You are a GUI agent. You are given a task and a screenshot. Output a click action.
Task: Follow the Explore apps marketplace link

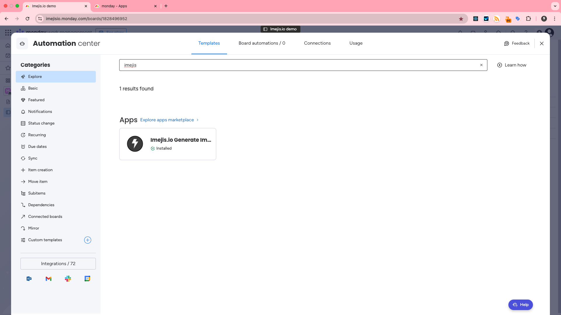point(169,120)
